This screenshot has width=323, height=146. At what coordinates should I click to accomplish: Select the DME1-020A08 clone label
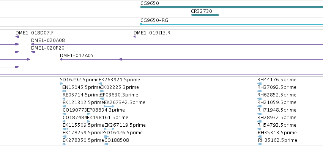click(x=48, y=40)
